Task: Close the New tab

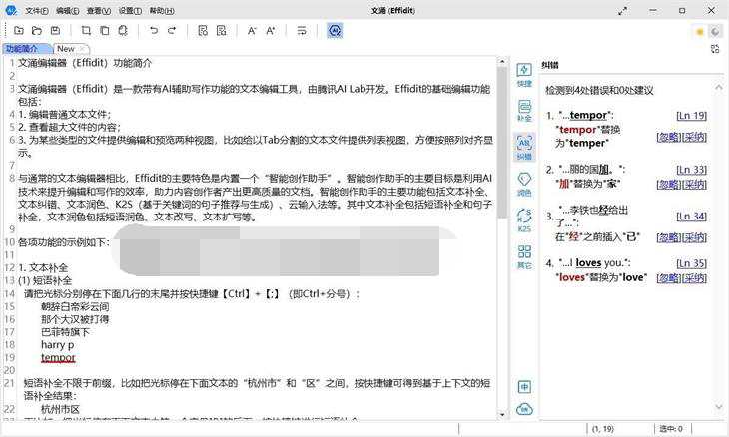Action: [83, 48]
